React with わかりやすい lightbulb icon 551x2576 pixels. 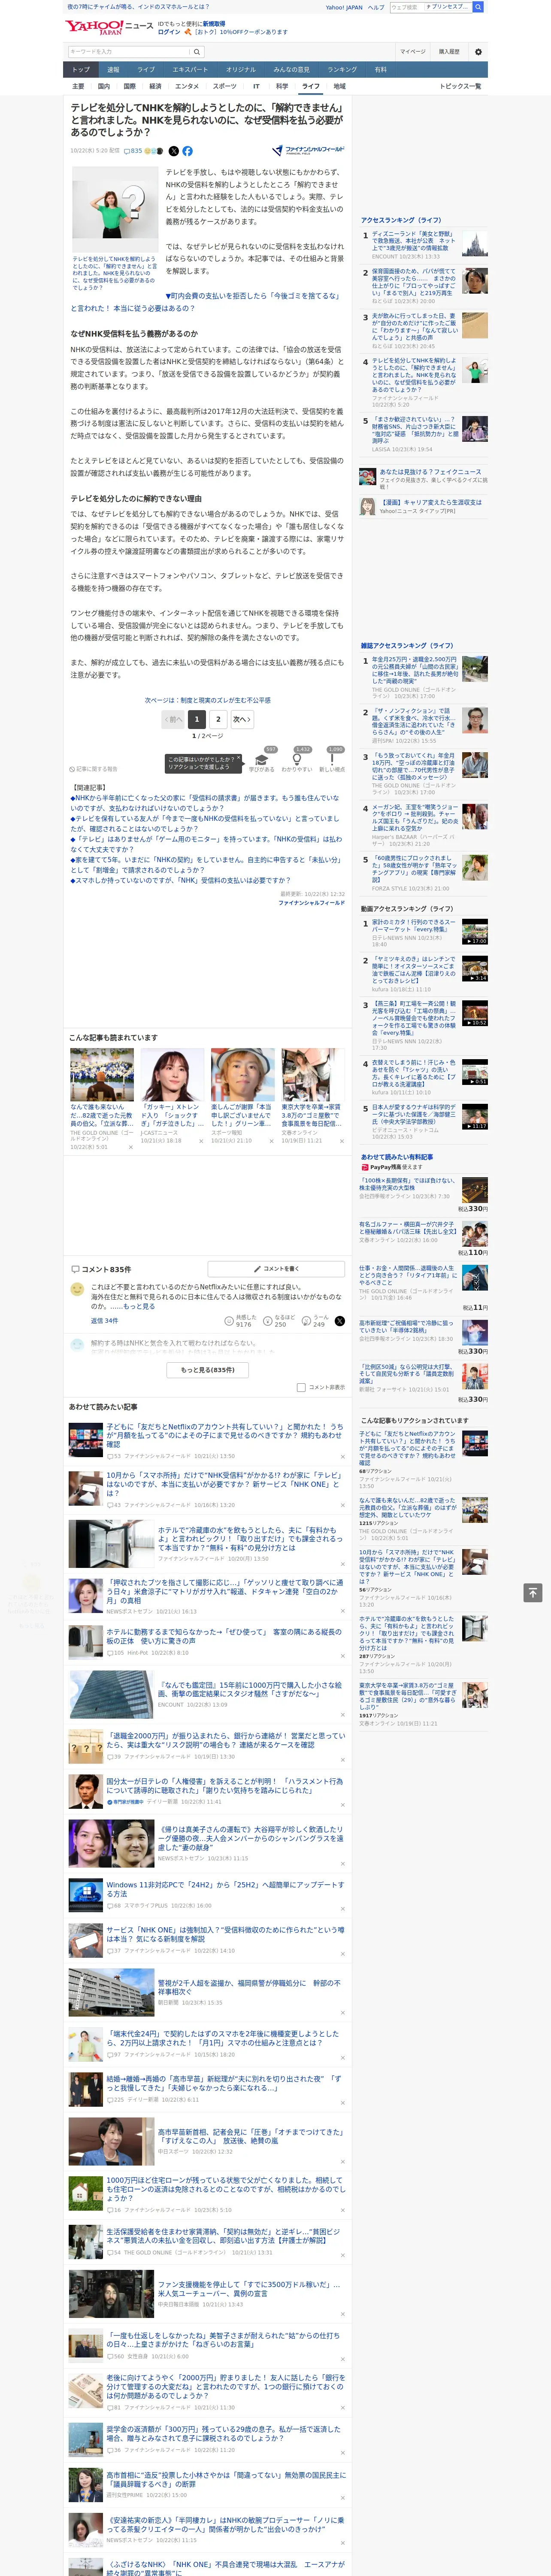coord(297,759)
